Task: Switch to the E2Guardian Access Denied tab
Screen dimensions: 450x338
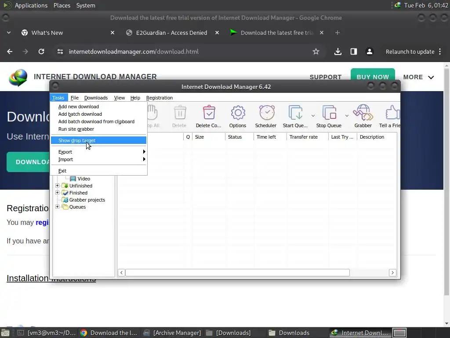Action: click(x=172, y=33)
